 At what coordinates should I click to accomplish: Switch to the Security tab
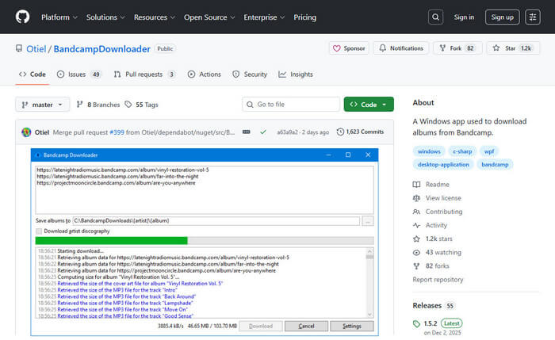click(x=250, y=74)
